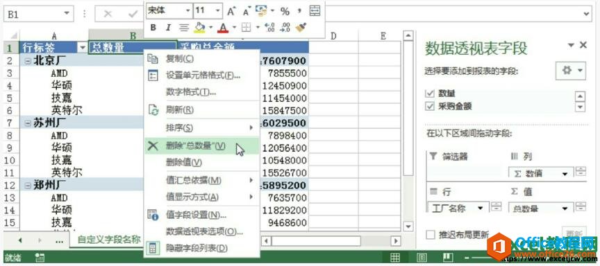Uncheck the 数量 field checkbox
The width and height of the screenshot is (600, 266).
click(x=430, y=93)
